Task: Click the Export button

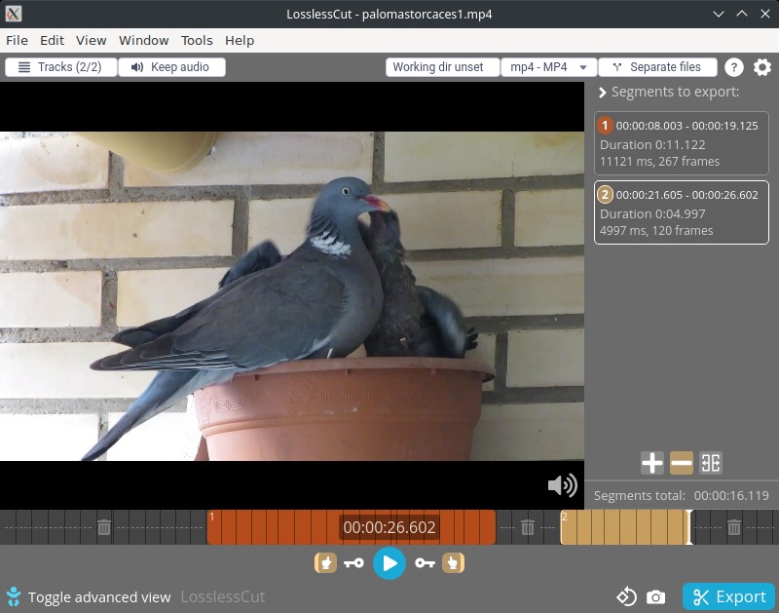Action: coord(728,596)
